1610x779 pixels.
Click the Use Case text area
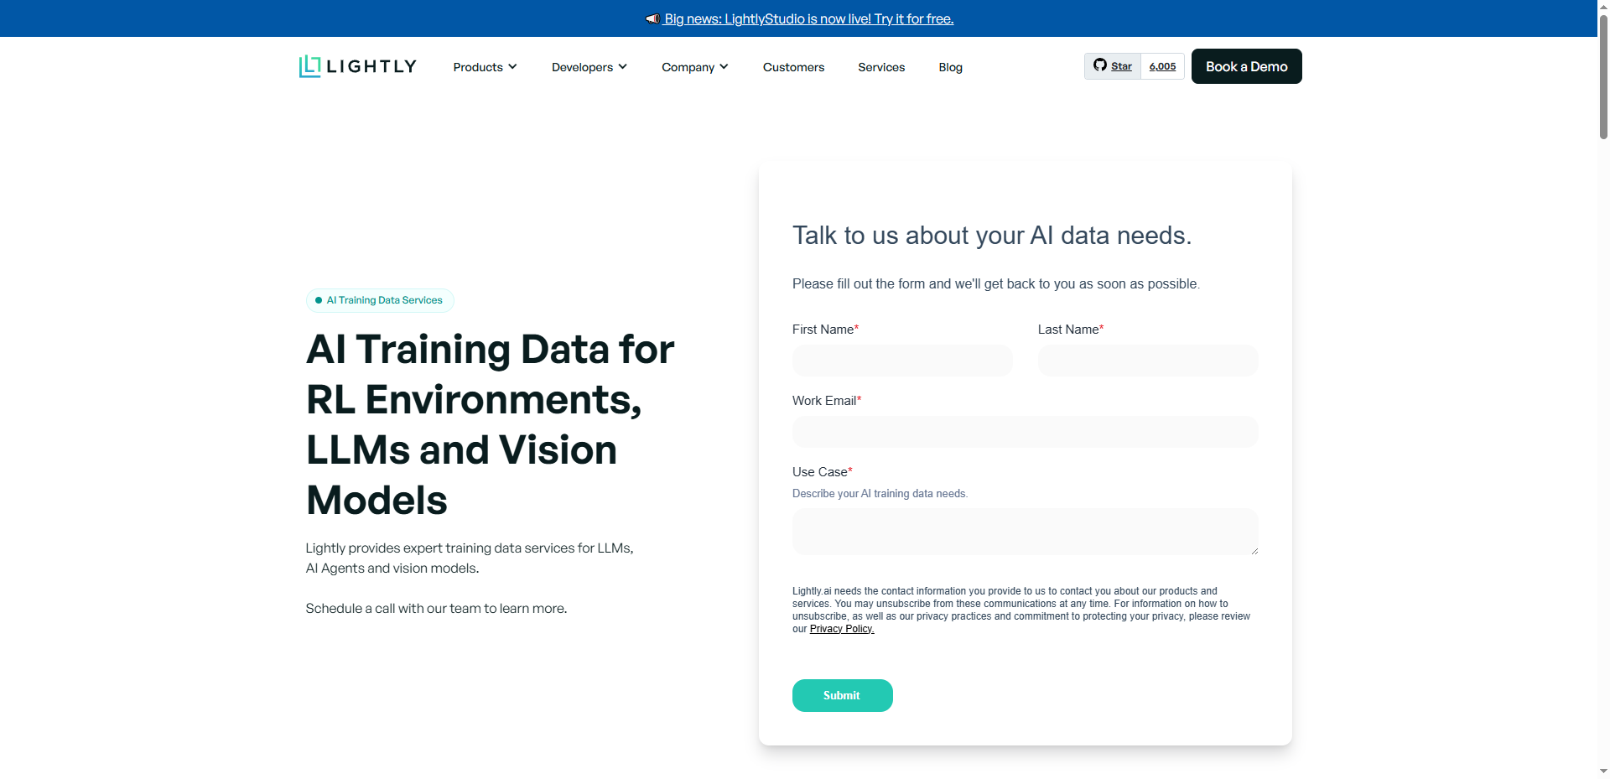point(1025,532)
